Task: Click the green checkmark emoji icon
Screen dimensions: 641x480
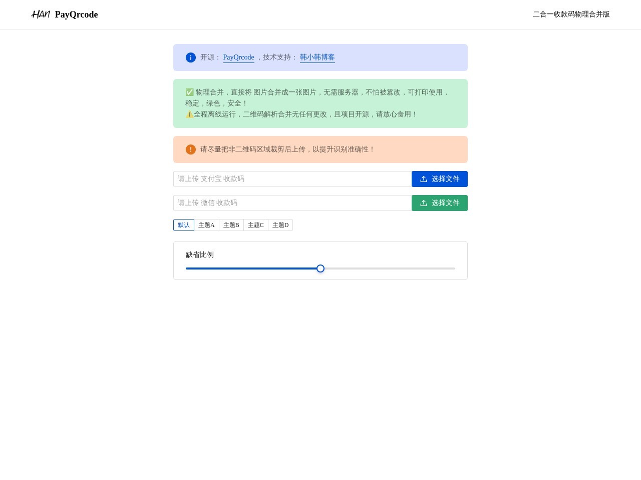Action: [189, 92]
